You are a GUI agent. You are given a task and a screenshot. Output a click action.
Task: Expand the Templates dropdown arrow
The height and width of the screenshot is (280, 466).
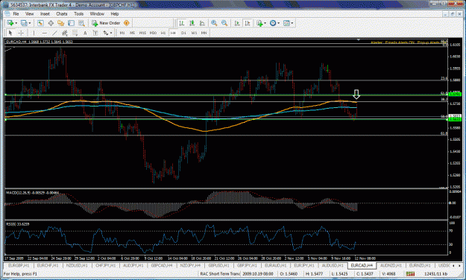point(292,23)
